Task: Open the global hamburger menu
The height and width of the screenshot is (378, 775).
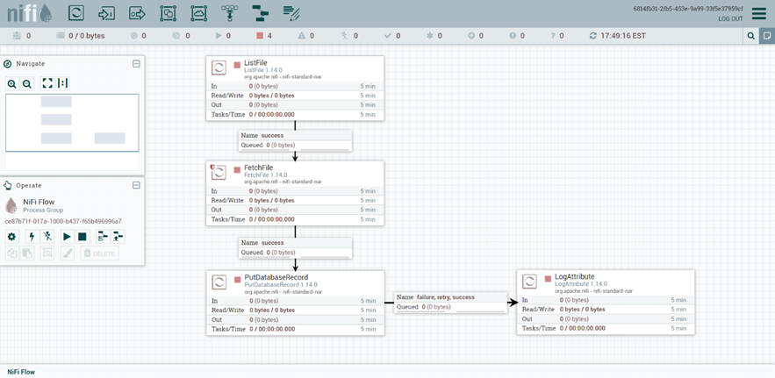Action: (x=758, y=14)
